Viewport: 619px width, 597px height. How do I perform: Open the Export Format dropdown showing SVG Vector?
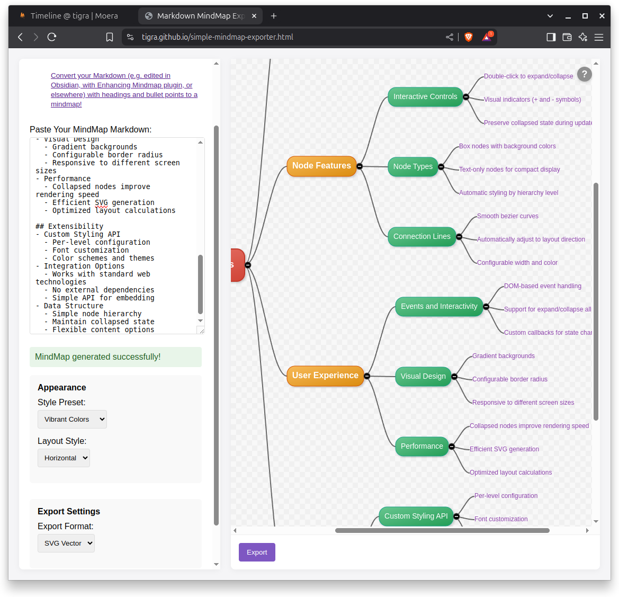point(66,543)
